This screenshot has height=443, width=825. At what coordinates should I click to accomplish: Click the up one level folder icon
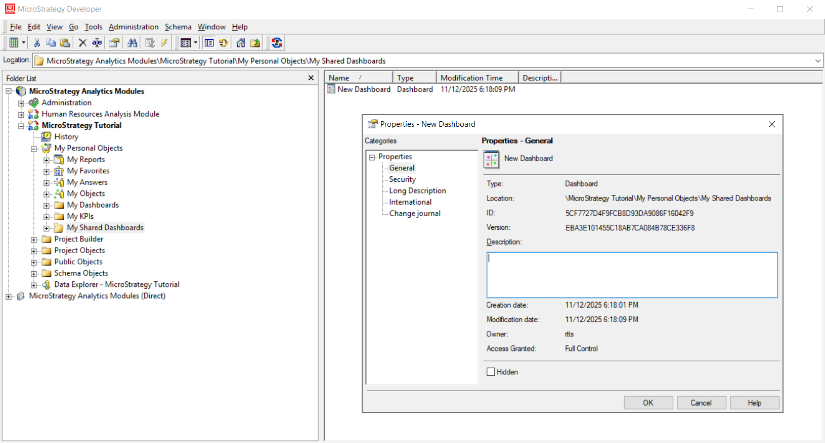point(255,43)
